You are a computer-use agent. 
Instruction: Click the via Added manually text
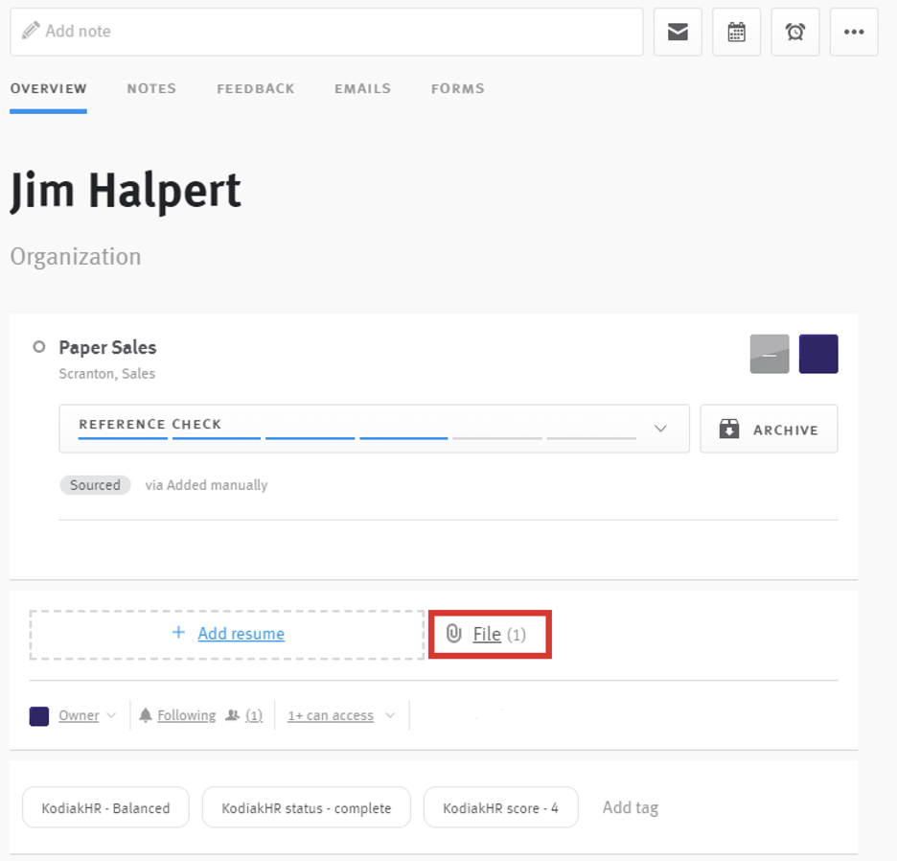206,485
